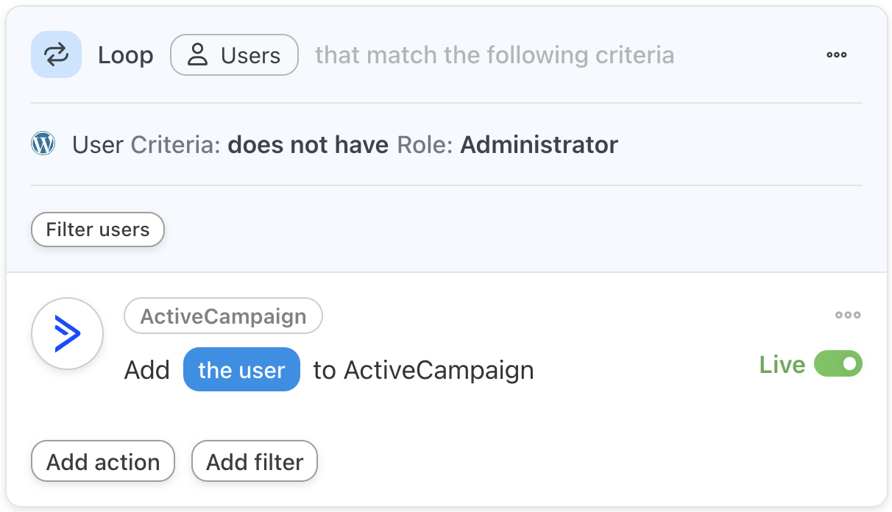Viewport: 892px width, 512px height.
Task: Toggle the green Live switch off
Action: tap(838, 364)
